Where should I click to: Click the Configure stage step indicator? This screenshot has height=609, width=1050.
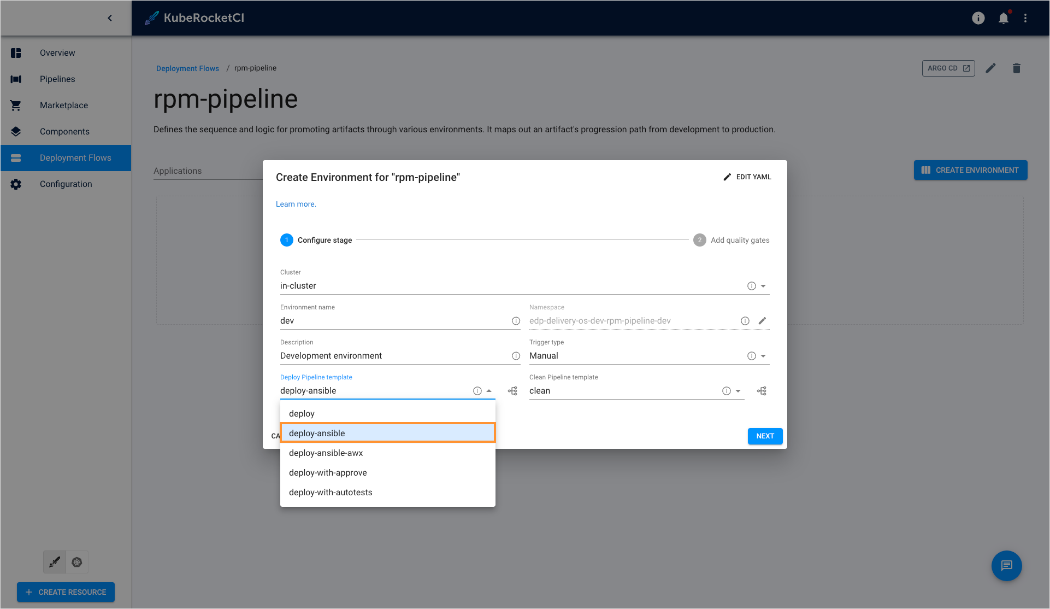[x=287, y=240]
